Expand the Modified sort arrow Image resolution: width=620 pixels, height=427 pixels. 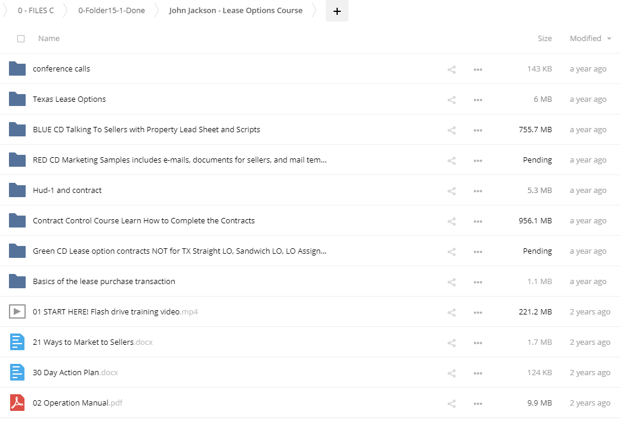tap(609, 39)
